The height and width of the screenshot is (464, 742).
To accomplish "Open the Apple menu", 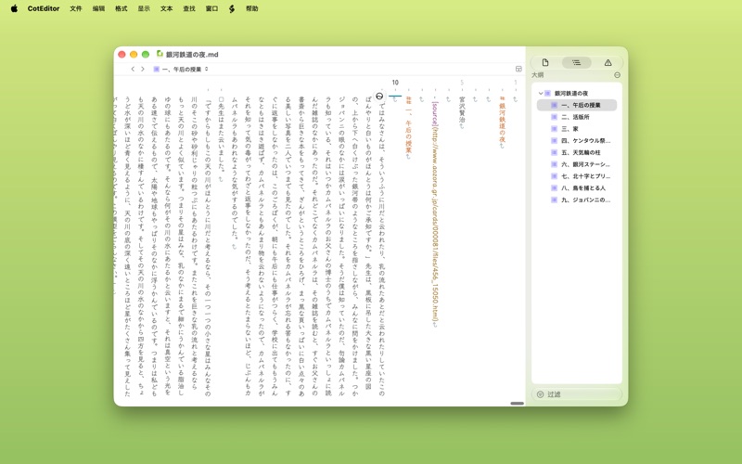I will tap(14, 8).
